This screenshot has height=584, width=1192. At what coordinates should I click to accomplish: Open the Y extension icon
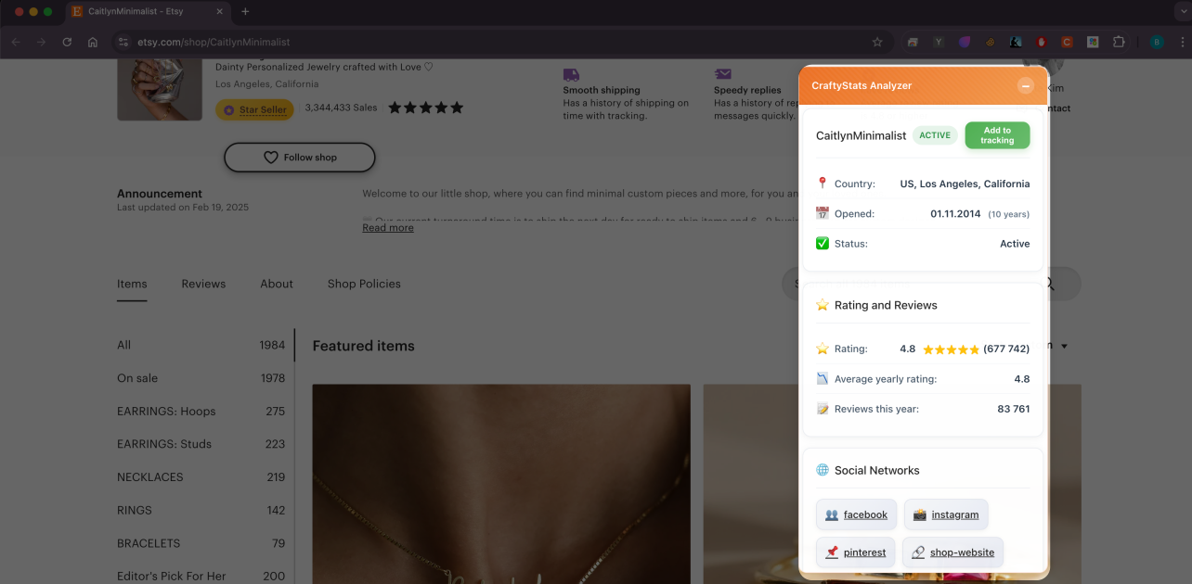[939, 42]
